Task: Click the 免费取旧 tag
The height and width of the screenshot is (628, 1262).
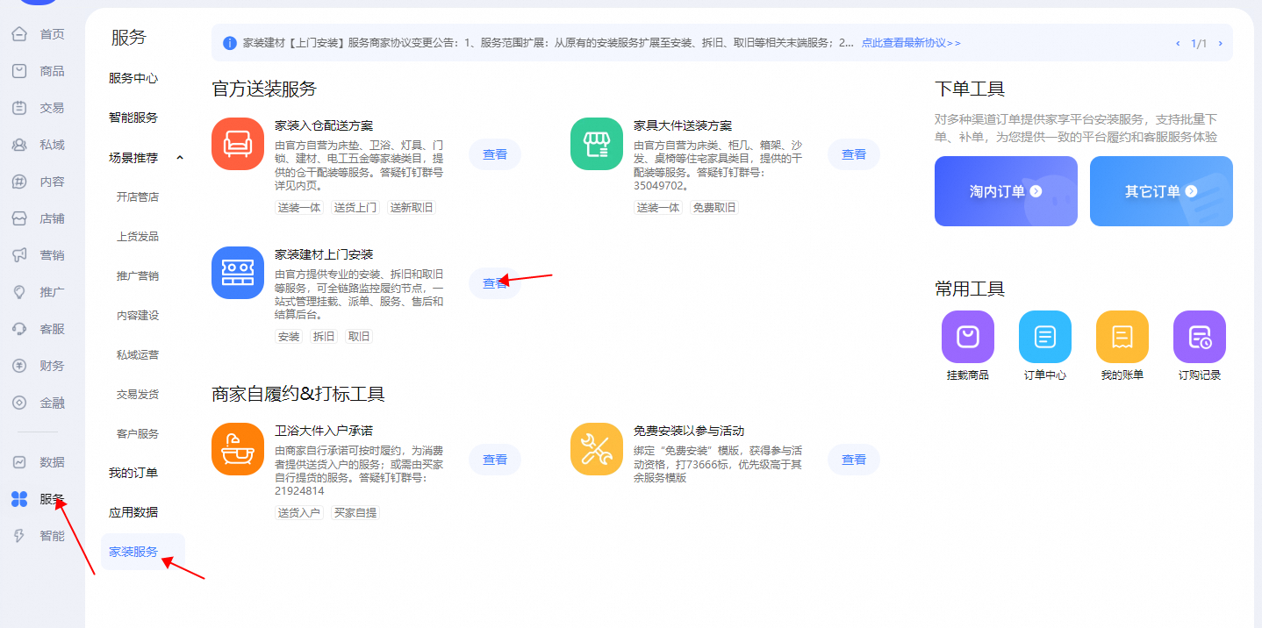Action: click(714, 208)
